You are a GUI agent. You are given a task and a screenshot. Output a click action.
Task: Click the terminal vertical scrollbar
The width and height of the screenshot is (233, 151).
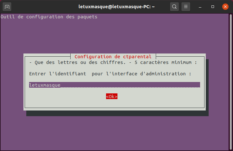(231, 82)
